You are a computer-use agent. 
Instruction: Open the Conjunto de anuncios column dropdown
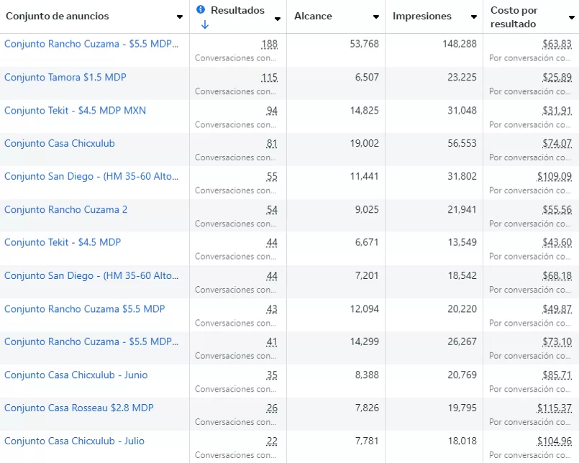pos(180,17)
